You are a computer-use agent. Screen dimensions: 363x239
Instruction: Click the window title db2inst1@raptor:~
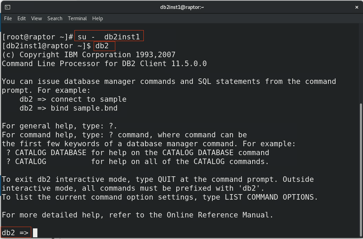182,7
